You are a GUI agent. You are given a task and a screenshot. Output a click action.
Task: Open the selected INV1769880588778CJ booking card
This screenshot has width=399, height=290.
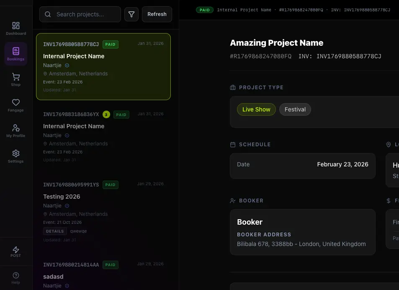[x=103, y=67]
